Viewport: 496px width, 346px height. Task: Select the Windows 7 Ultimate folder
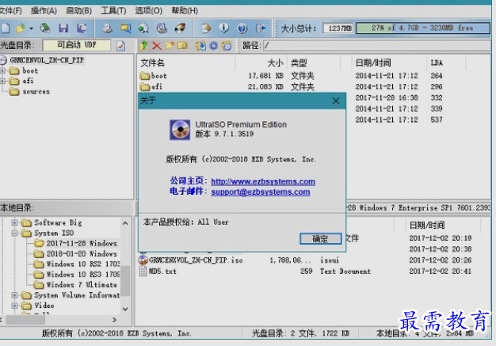pos(82,285)
